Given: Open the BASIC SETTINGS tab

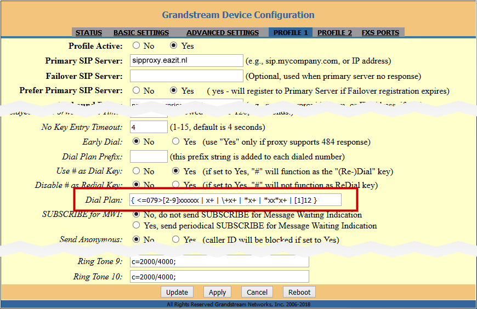Looking at the screenshot, I should pos(141,32).
